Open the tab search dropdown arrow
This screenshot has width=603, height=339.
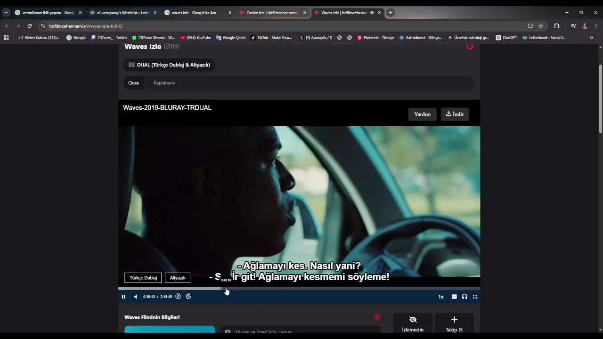point(6,13)
